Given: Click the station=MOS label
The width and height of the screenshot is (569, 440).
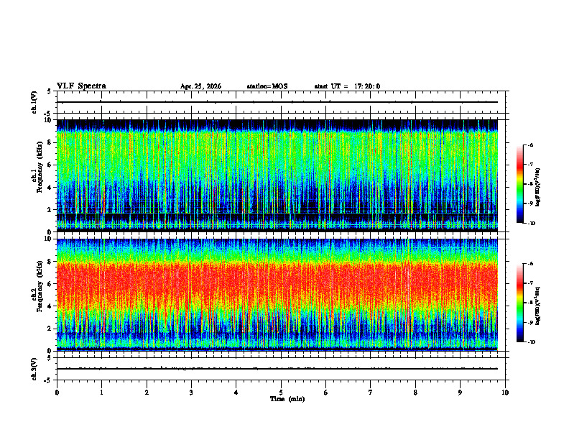Looking at the screenshot, I should click(267, 86).
